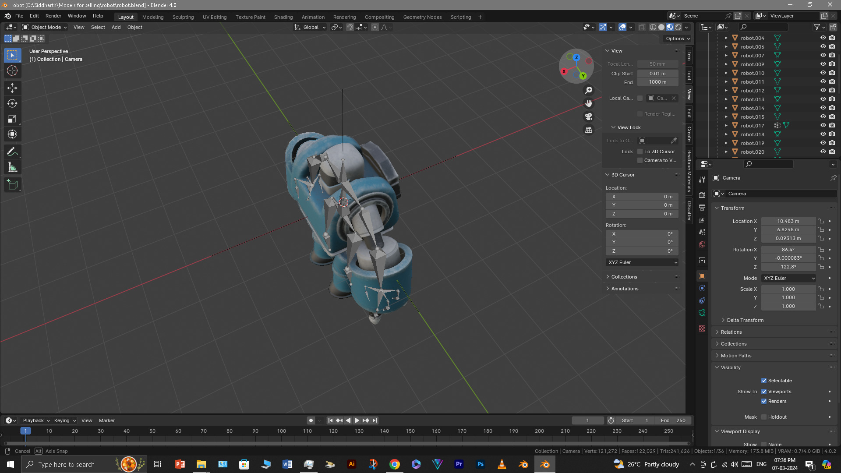Open the Object Mode dropdown

point(45,27)
